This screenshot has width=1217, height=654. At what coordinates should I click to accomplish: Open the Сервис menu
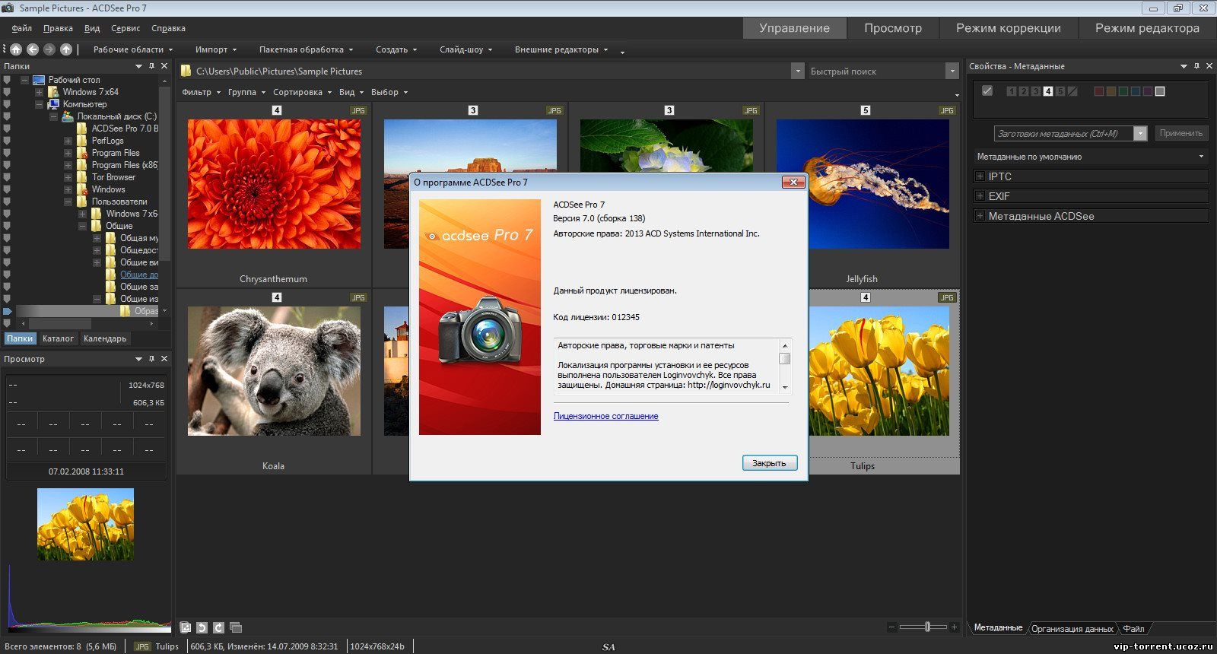[126, 28]
